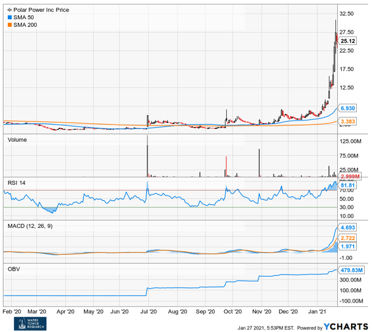Click the May '20 date axis label
Screen dimensions: 372x332
tap(93, 312)
